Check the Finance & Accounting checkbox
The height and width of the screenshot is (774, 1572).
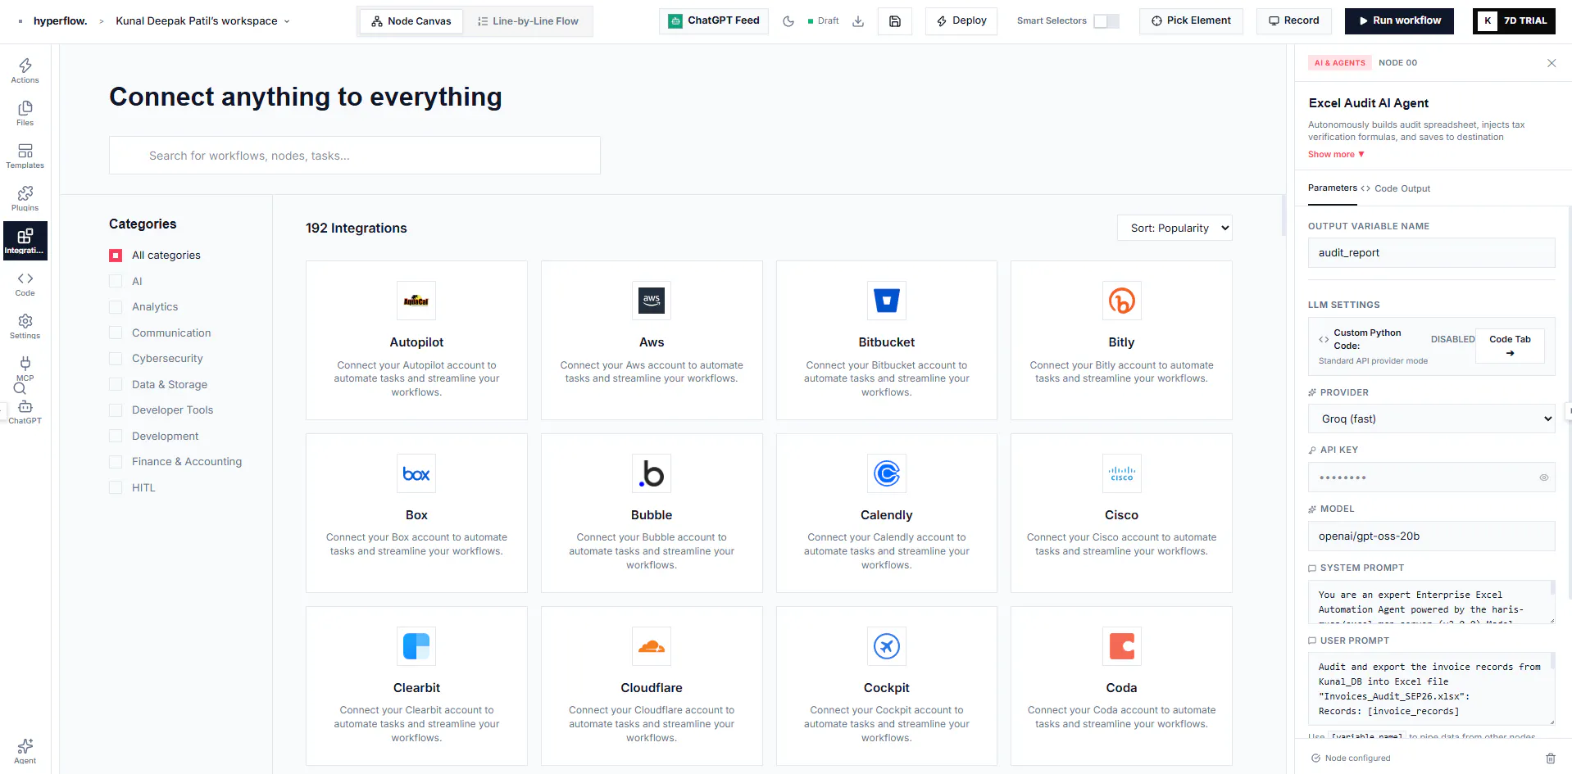(x=116, y=462)
